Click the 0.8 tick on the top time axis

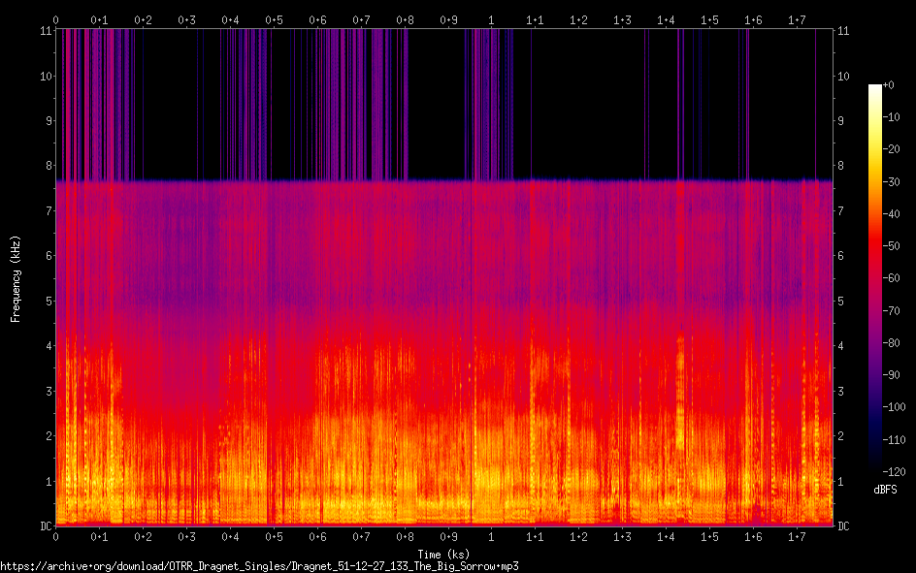click(x=404, y=19)
